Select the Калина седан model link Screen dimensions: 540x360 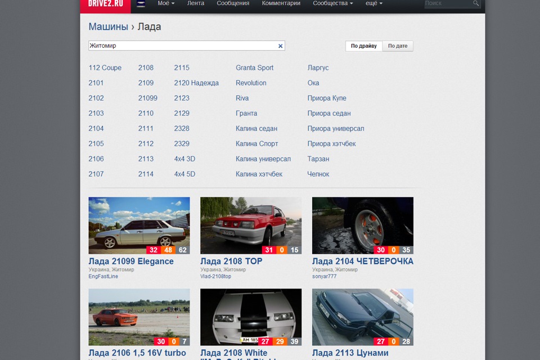pos(256,128)
